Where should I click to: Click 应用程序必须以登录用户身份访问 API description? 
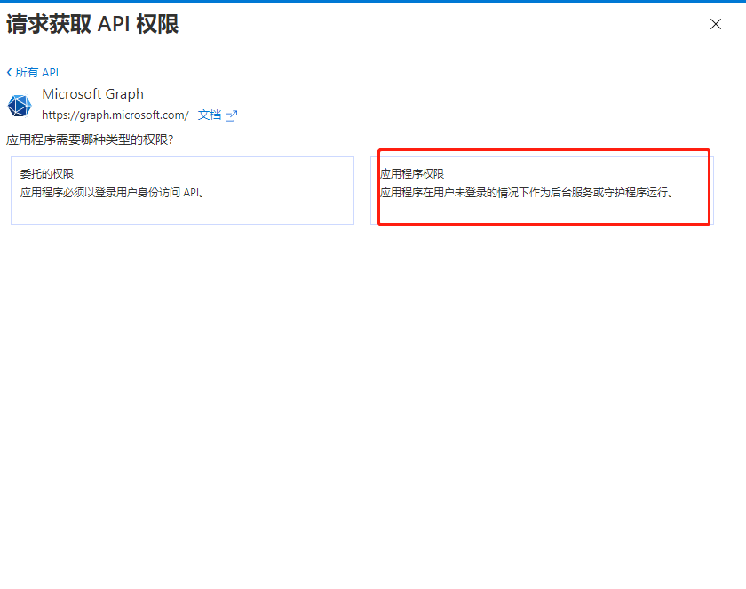[112, 193]
